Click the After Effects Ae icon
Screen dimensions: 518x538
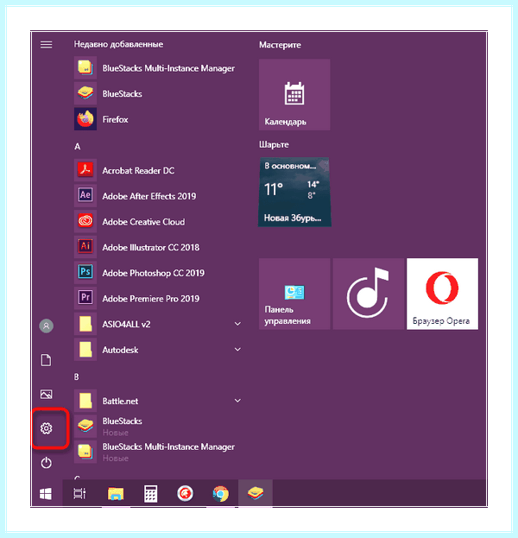85,195
